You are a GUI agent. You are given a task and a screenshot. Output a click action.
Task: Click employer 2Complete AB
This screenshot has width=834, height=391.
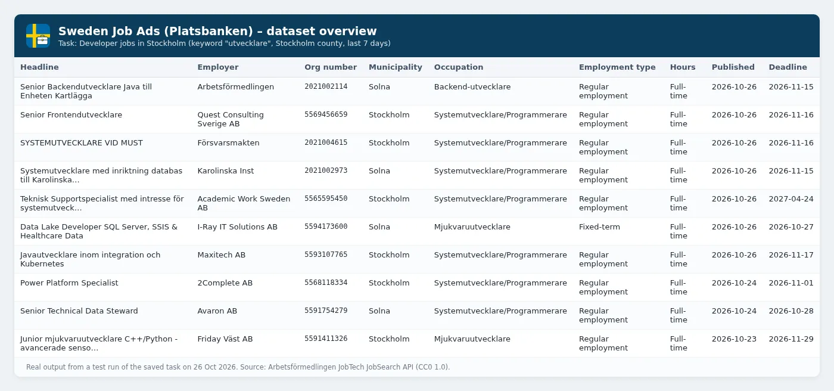coord(225,283)
